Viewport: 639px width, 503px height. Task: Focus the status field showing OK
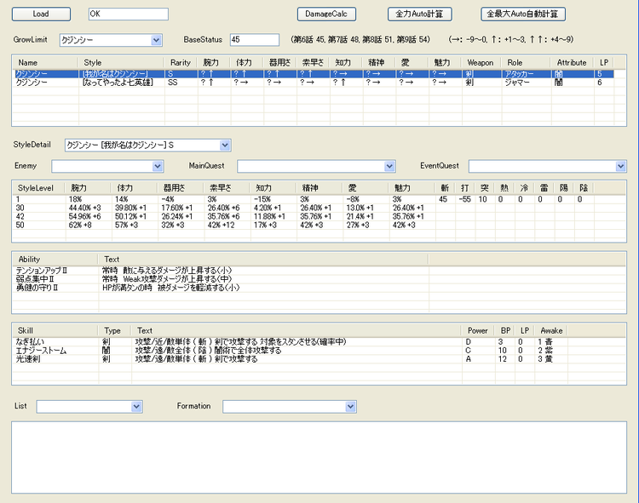[129, 14]
